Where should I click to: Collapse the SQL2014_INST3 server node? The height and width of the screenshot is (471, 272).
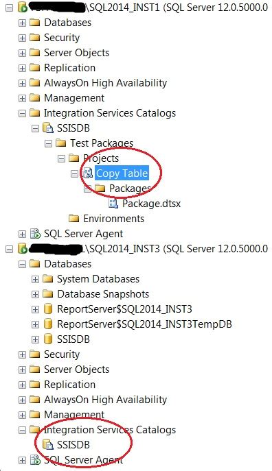coord(10,249)
